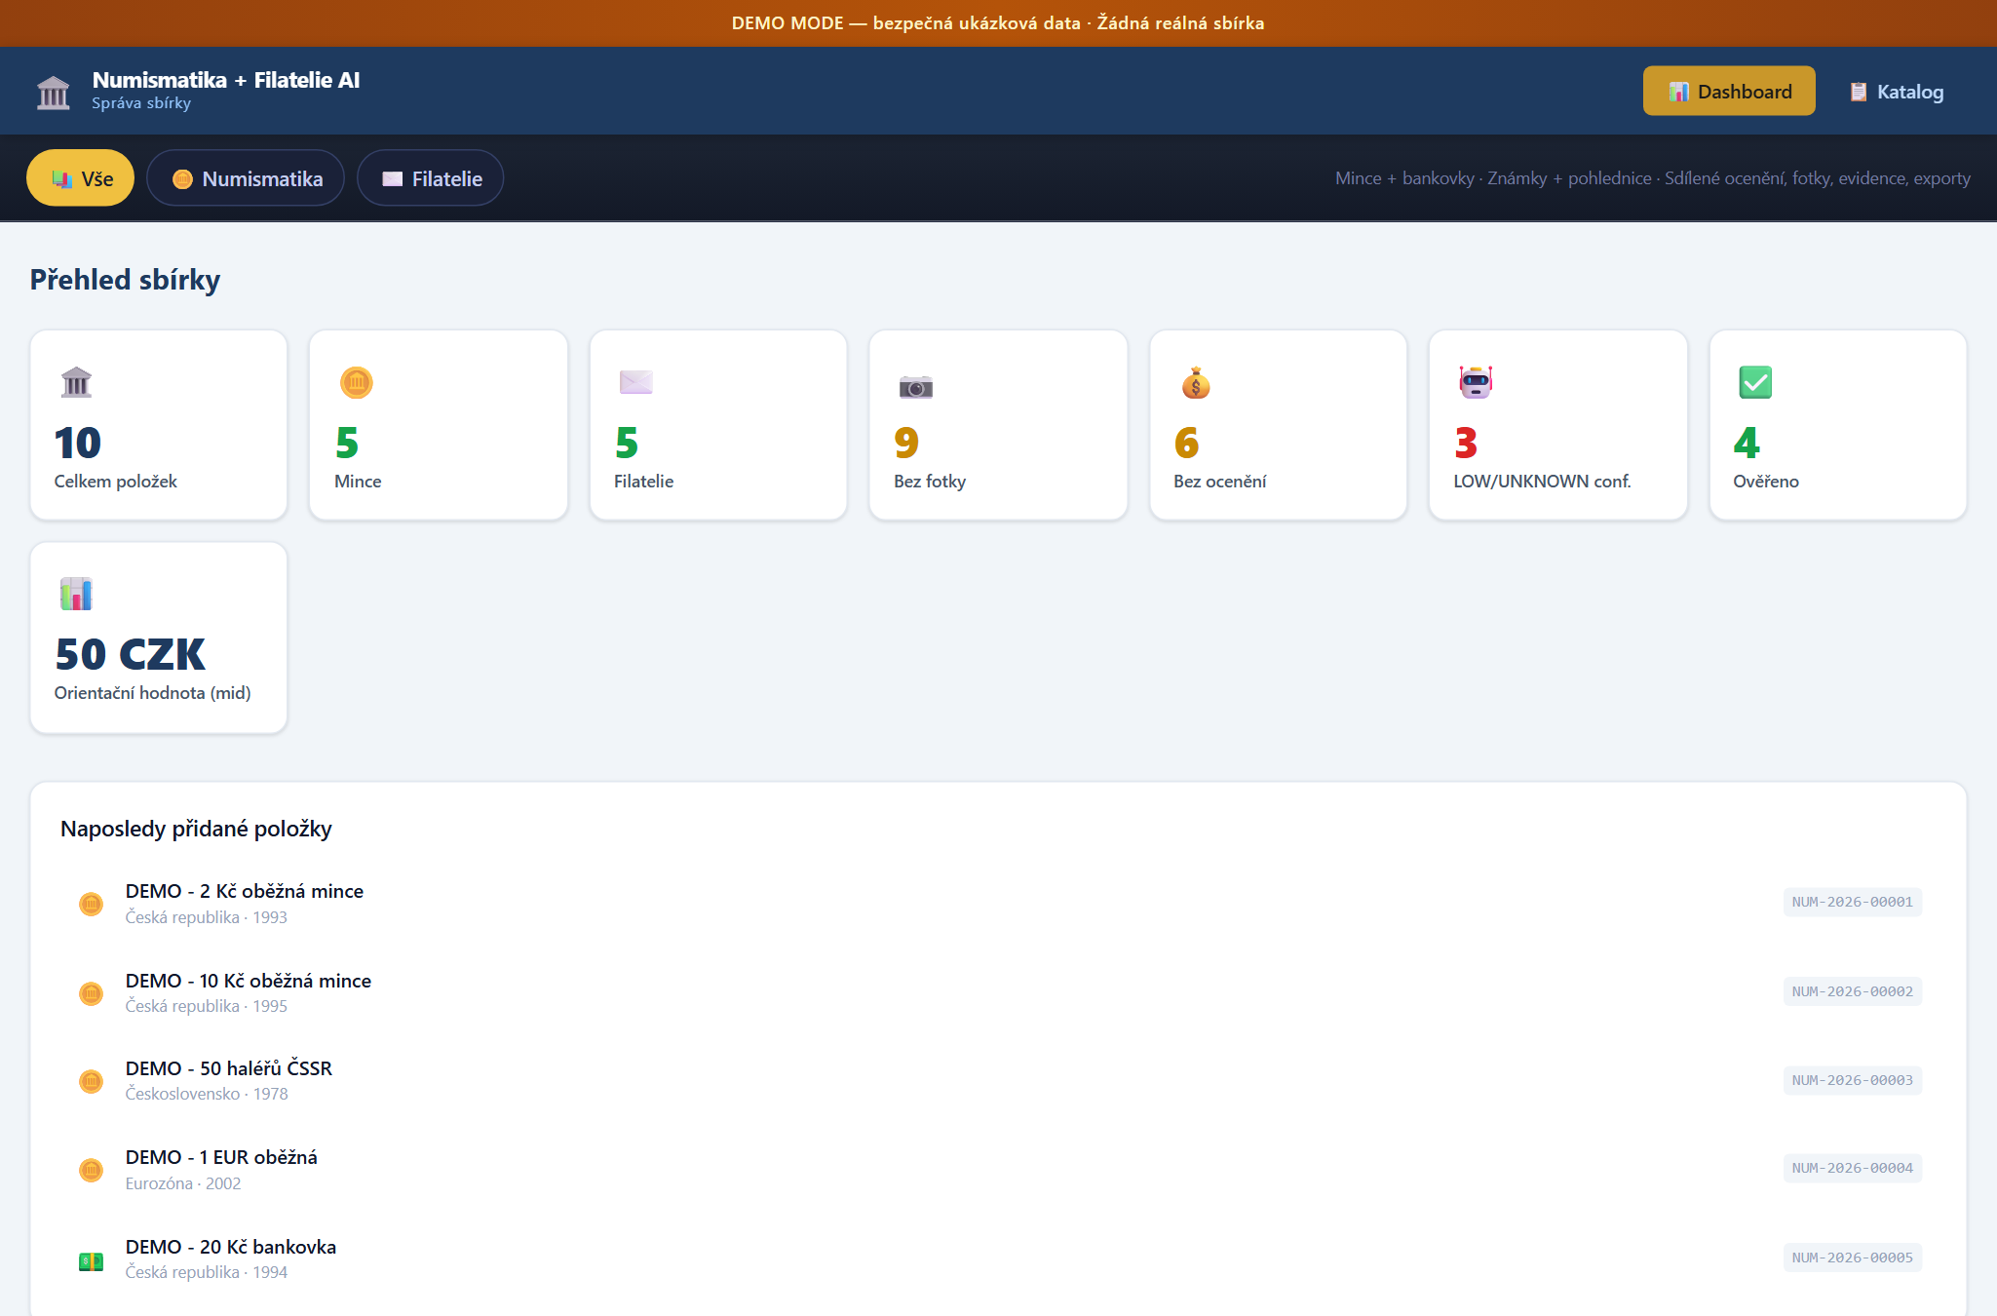Click the NUM-2026-00001 ID badge
The width and height of the screenshot is (1997, 1316).
coord(1852,902)
